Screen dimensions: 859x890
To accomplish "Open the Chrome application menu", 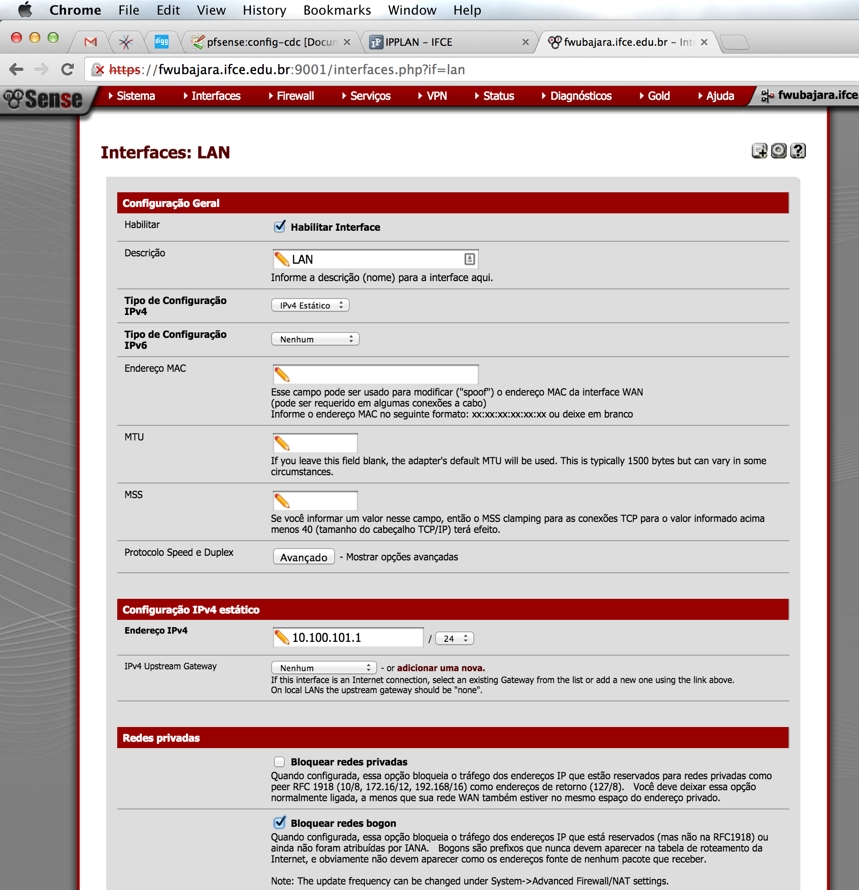I will pos(75,10).
